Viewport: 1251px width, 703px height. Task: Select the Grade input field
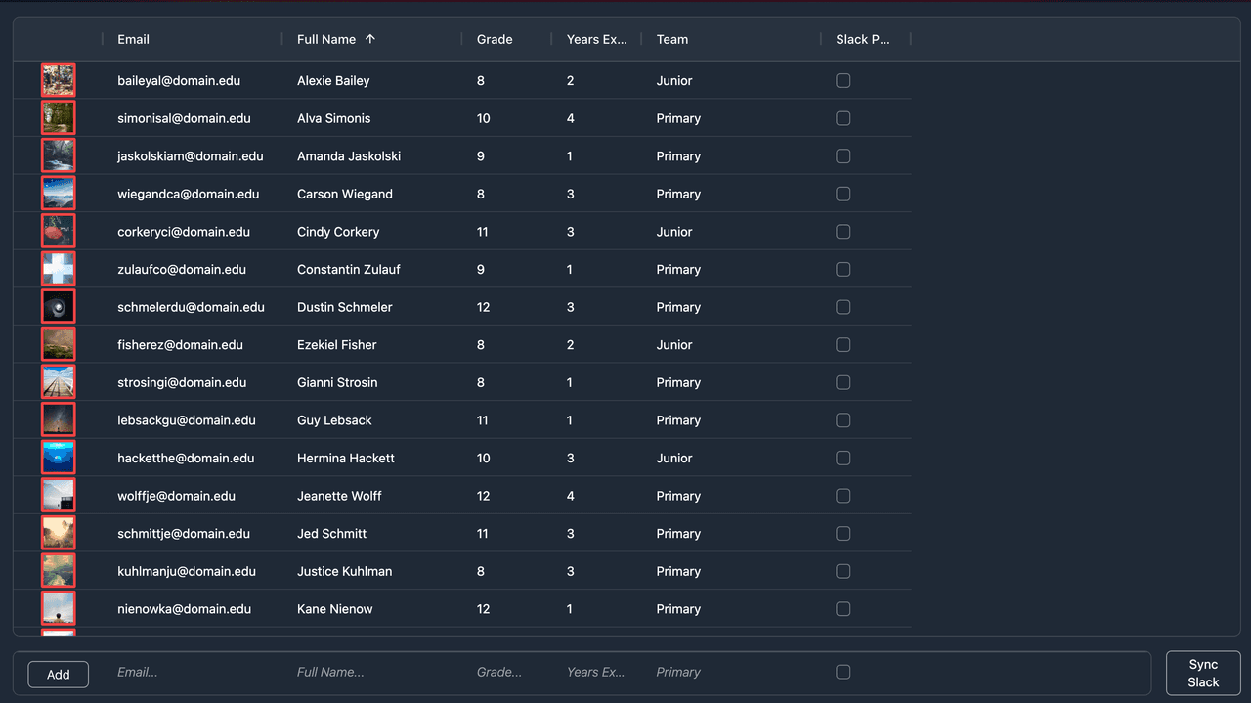[x=508, y=672]
